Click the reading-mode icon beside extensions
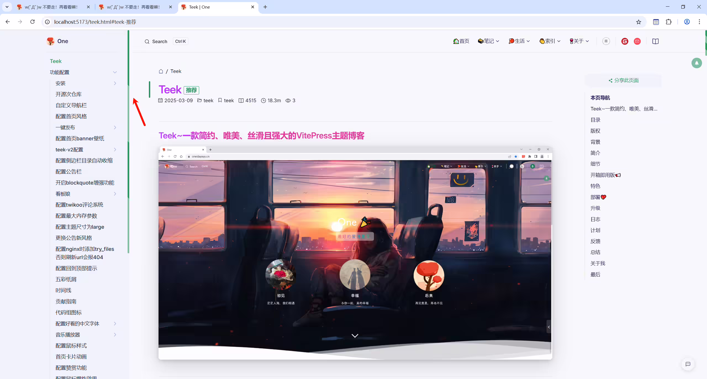The width and height of the screenshot is (707, 379). pyautogui.click(x=656, y=22)
